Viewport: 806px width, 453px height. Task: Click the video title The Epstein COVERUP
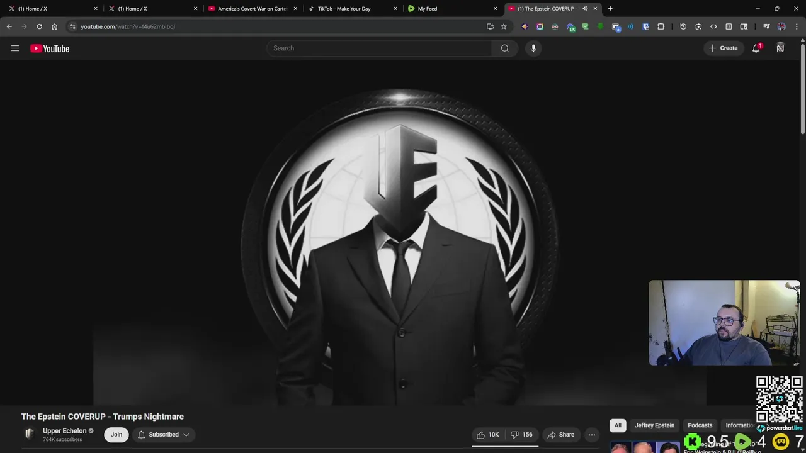click(103, 417)
